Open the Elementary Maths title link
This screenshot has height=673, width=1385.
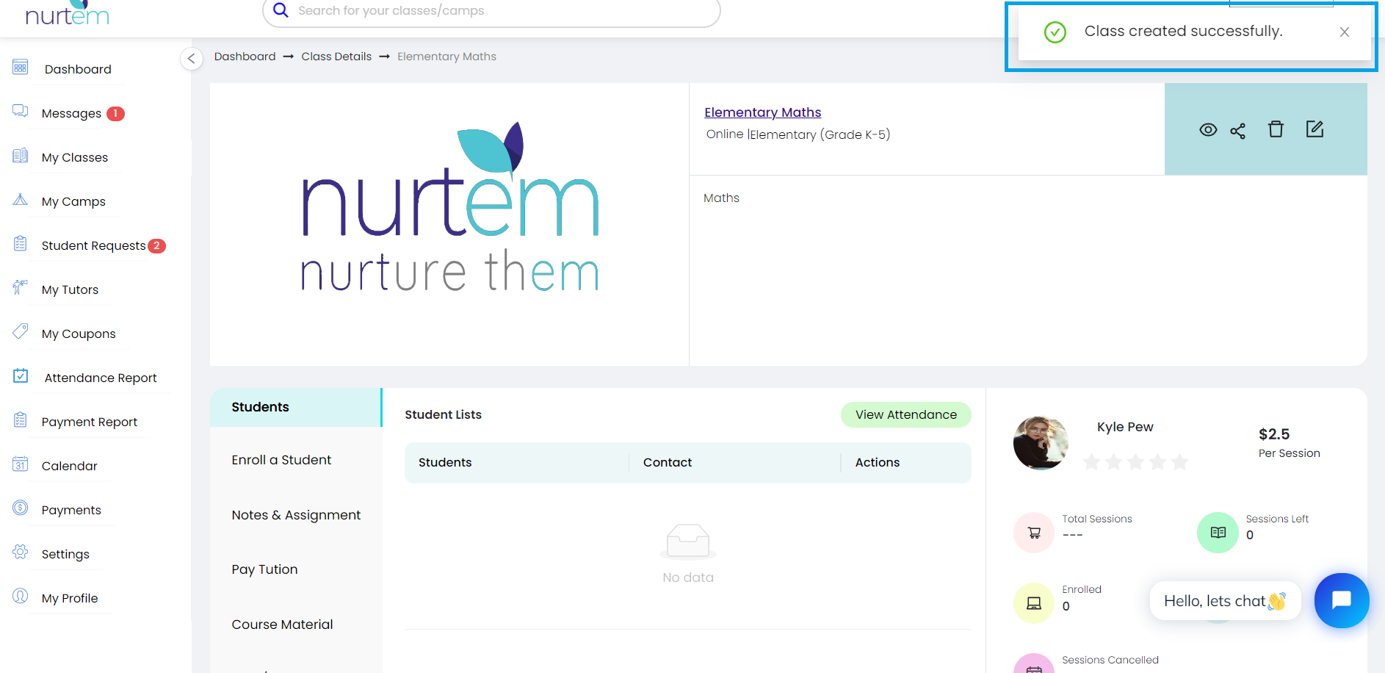[762, 112]
